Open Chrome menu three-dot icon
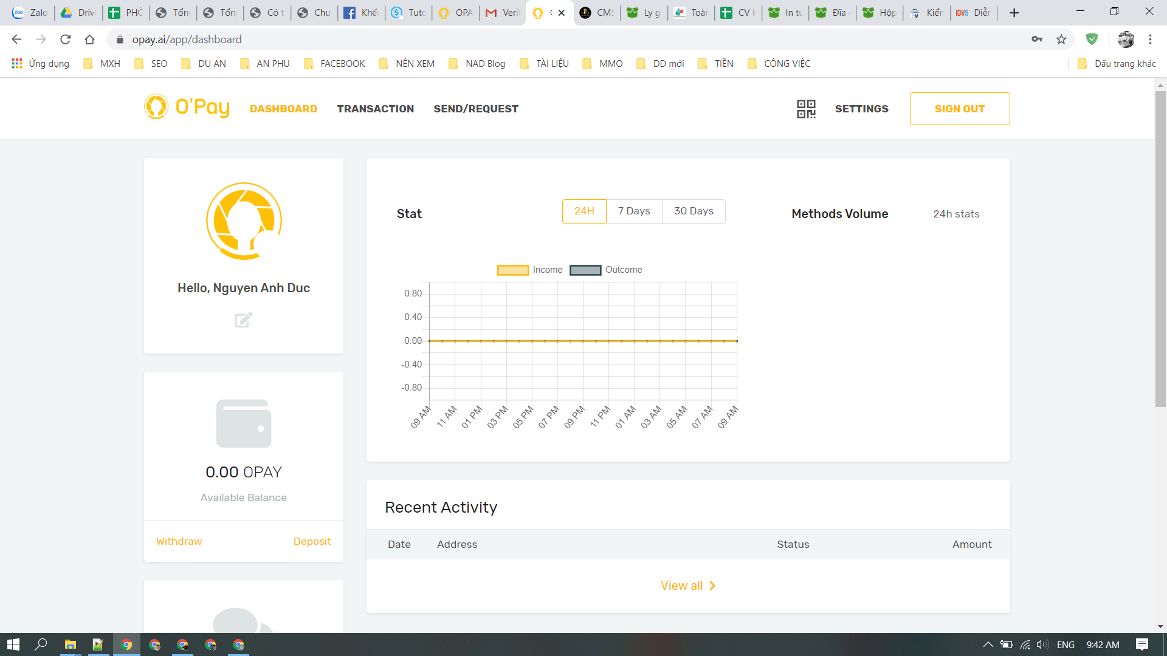This screenshot has height=656, width=1167. point(1150,39)
